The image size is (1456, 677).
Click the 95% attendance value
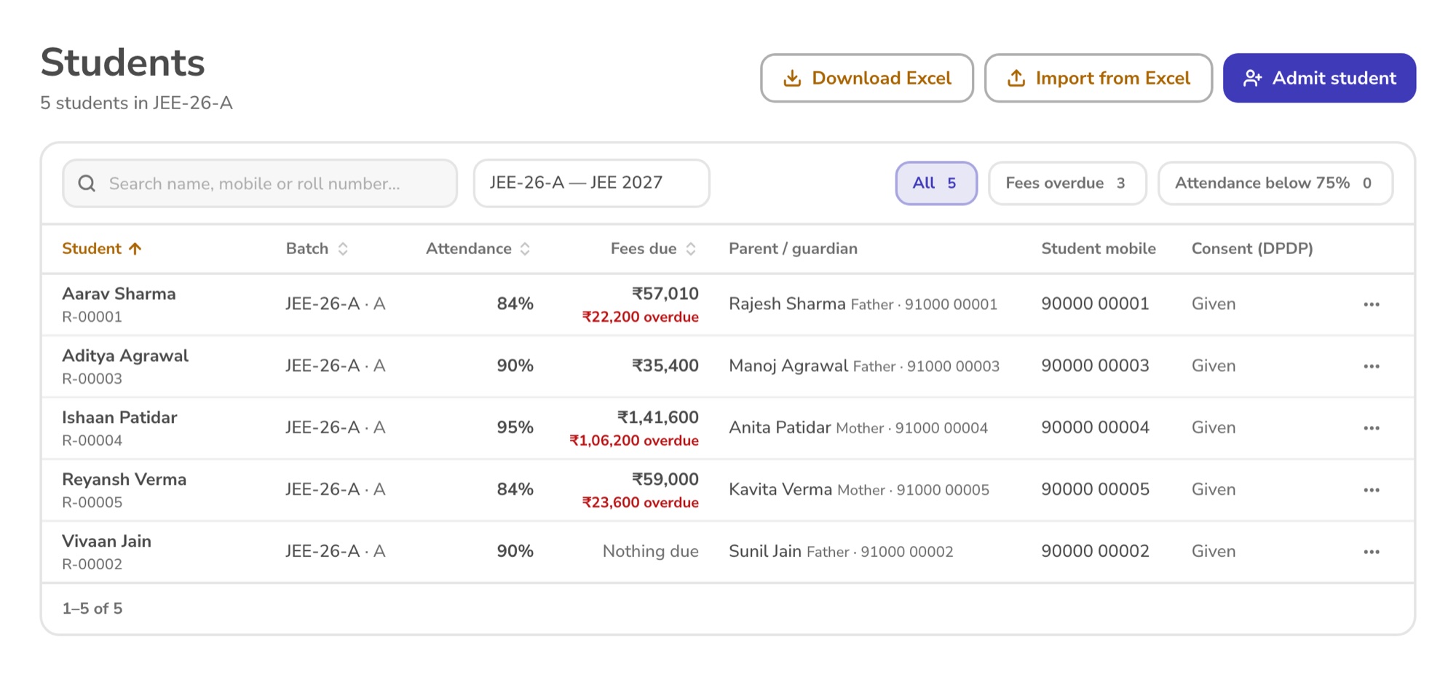tap(515, 427)
